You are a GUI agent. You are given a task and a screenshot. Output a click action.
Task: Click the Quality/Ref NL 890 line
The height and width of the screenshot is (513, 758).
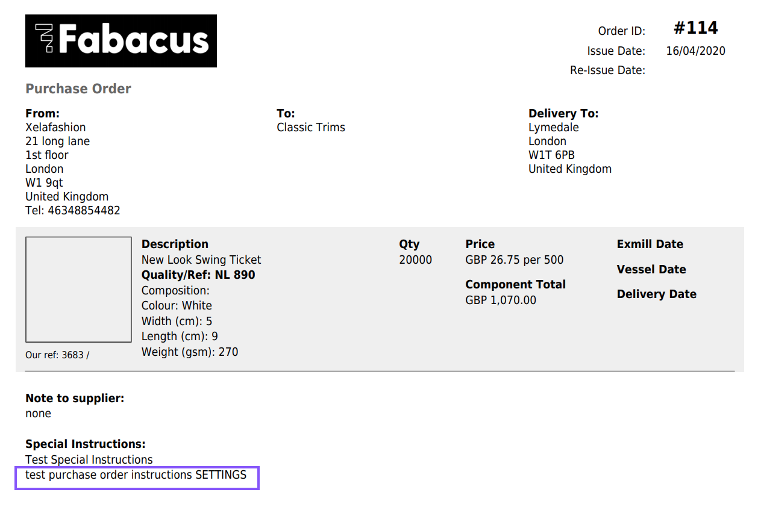tap(198, 275)
